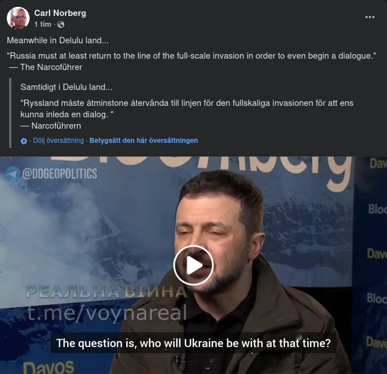
Task: Click the @DDGEOPOLITICS watermark text
Action: [60, 174]
